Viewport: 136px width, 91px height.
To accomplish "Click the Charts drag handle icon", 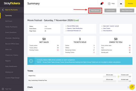I will click(128, 87).
